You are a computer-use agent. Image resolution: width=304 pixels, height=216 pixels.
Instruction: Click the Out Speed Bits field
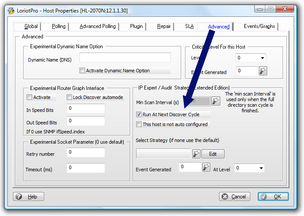tap(86, 121)
